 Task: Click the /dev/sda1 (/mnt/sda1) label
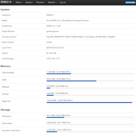click(11, 130)
